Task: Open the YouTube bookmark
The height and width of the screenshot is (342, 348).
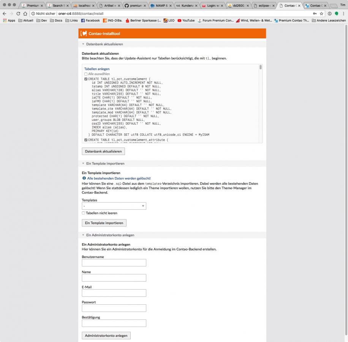Action: click(186, 21)
